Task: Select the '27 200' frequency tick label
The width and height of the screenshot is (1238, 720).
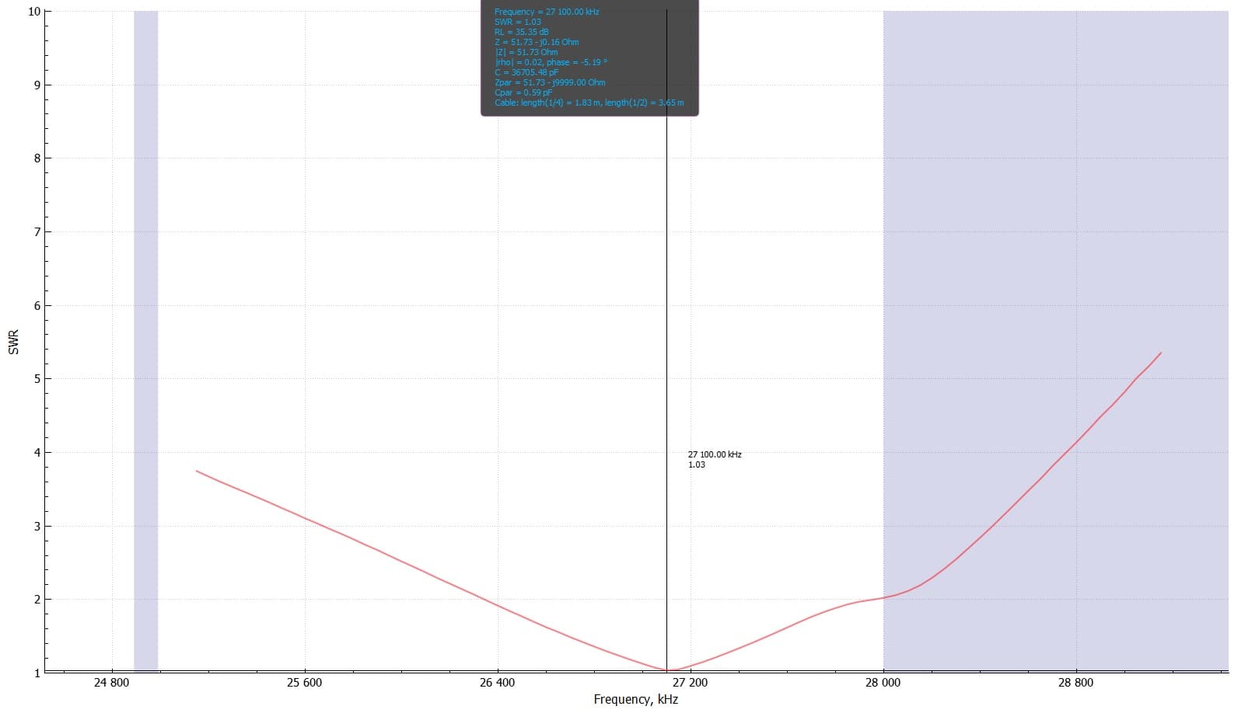Action: 691,683
